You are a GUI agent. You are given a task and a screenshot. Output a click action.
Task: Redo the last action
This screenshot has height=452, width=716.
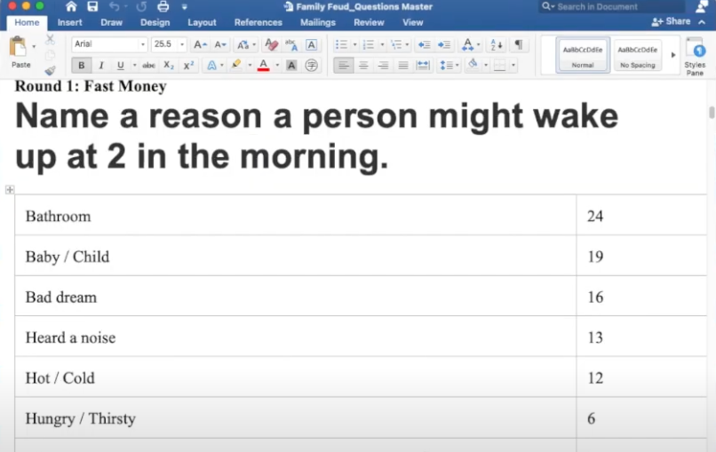coord(141,6)
